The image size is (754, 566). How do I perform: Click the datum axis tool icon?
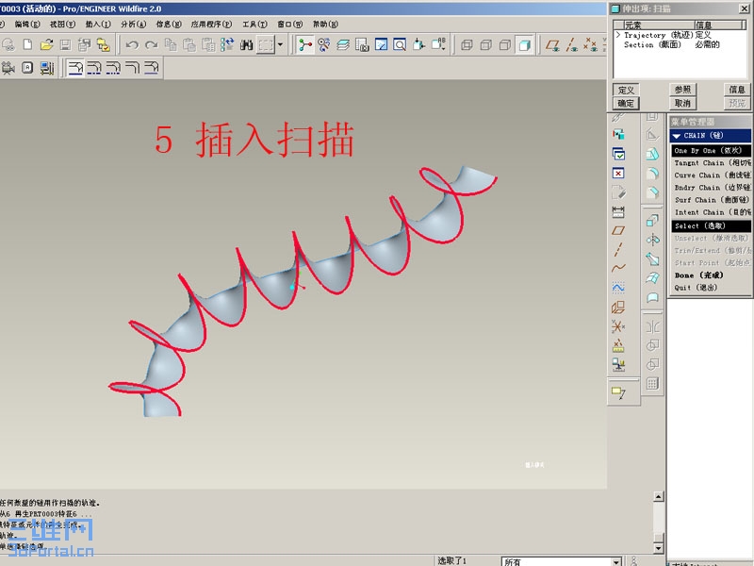tap(618, 249)
